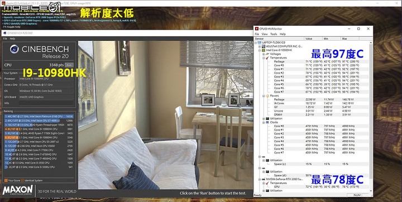
Task: Click the Clocks icon in the tree
Action: [267, 122]
